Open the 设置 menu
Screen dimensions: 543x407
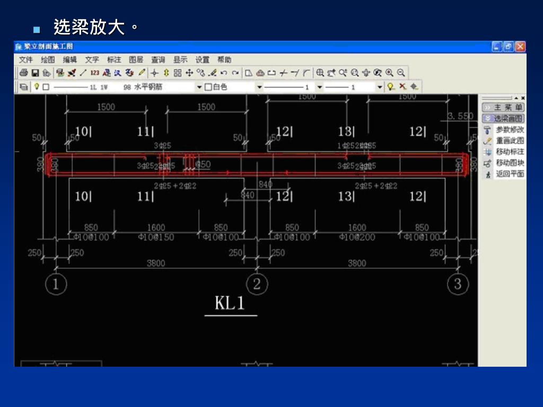tap(202, 59)
